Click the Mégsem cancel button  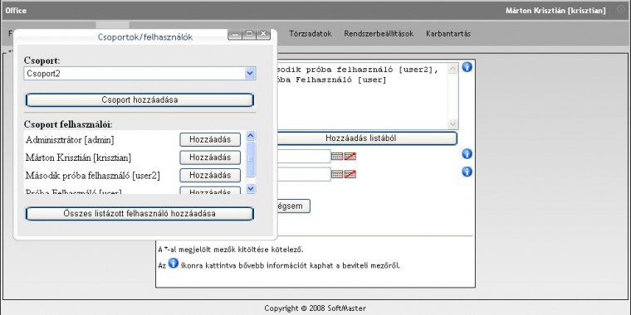click(293, 206)
